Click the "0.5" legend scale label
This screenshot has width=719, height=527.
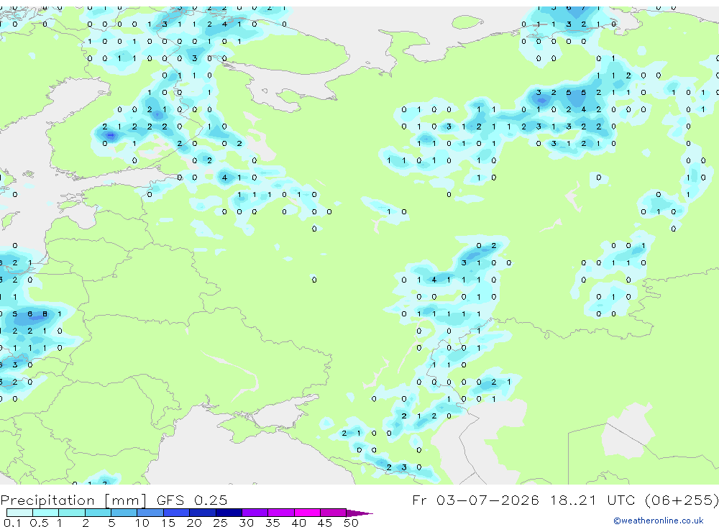pyautogui.click(x=39, y=523)
